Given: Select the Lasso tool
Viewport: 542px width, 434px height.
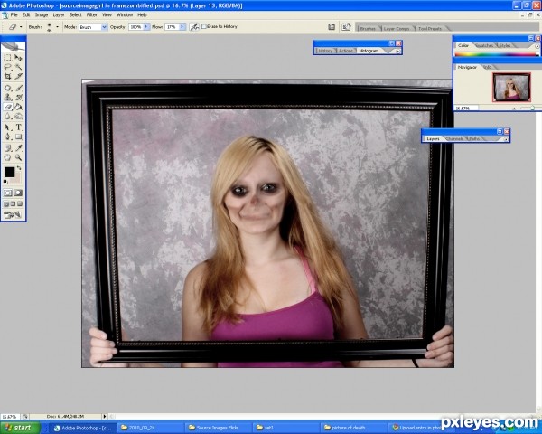Looking at the screenshot, I should tap(7, 67).
